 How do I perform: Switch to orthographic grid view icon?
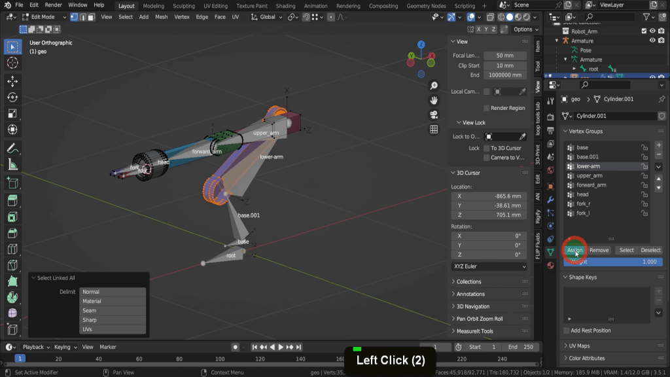434,130
